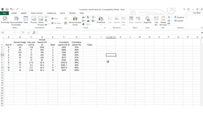
Task: Insert a Win/Loss sparkline
Action: pos(123,21)
